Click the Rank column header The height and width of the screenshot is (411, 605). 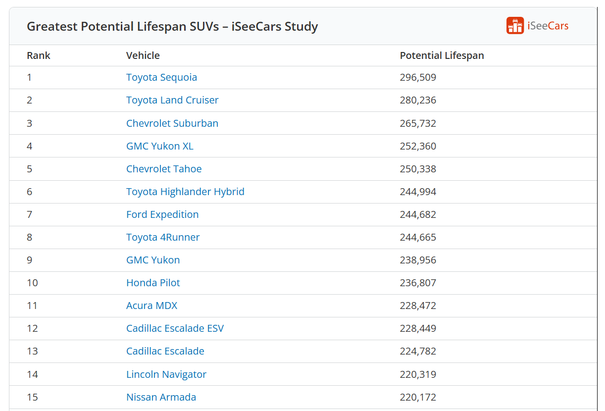(39, 55)
